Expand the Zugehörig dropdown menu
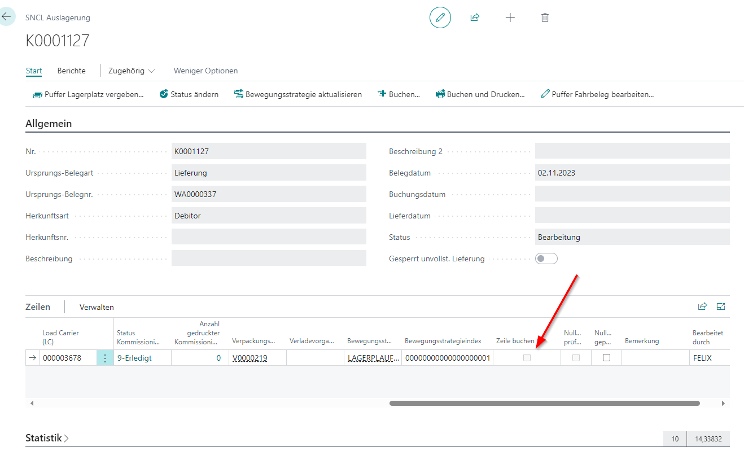This screenshot has width=744, height=451. (131, 70)
